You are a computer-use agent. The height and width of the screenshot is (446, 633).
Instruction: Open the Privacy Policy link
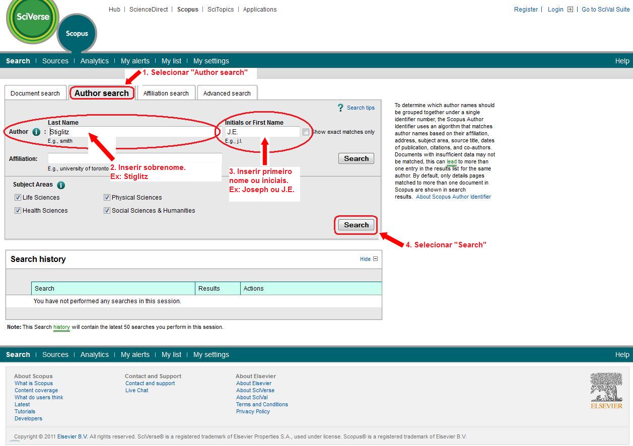click(253, 411)
